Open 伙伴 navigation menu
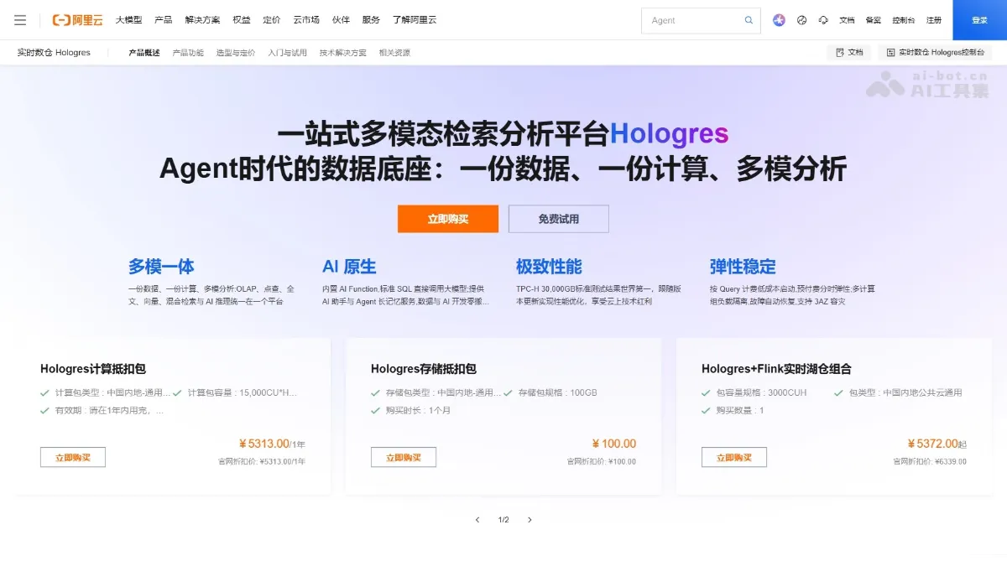The height and width of the screenshot is (566, 1007). (x=341, y=20)
